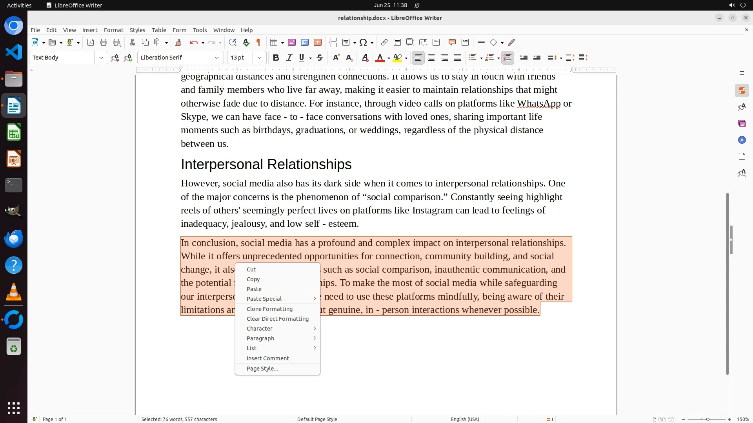Viewport: 753px width, 423px height.
Task: Open the Sidebar Gallery panel icon
Action: 742,123
